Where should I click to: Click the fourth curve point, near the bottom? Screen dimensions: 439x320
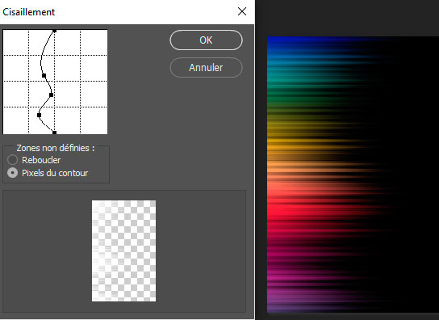tap(40, 115)
